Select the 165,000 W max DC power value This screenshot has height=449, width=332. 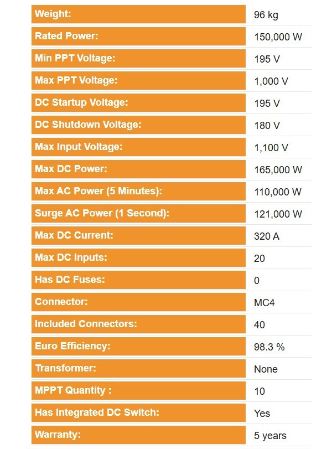pos(278,170)
